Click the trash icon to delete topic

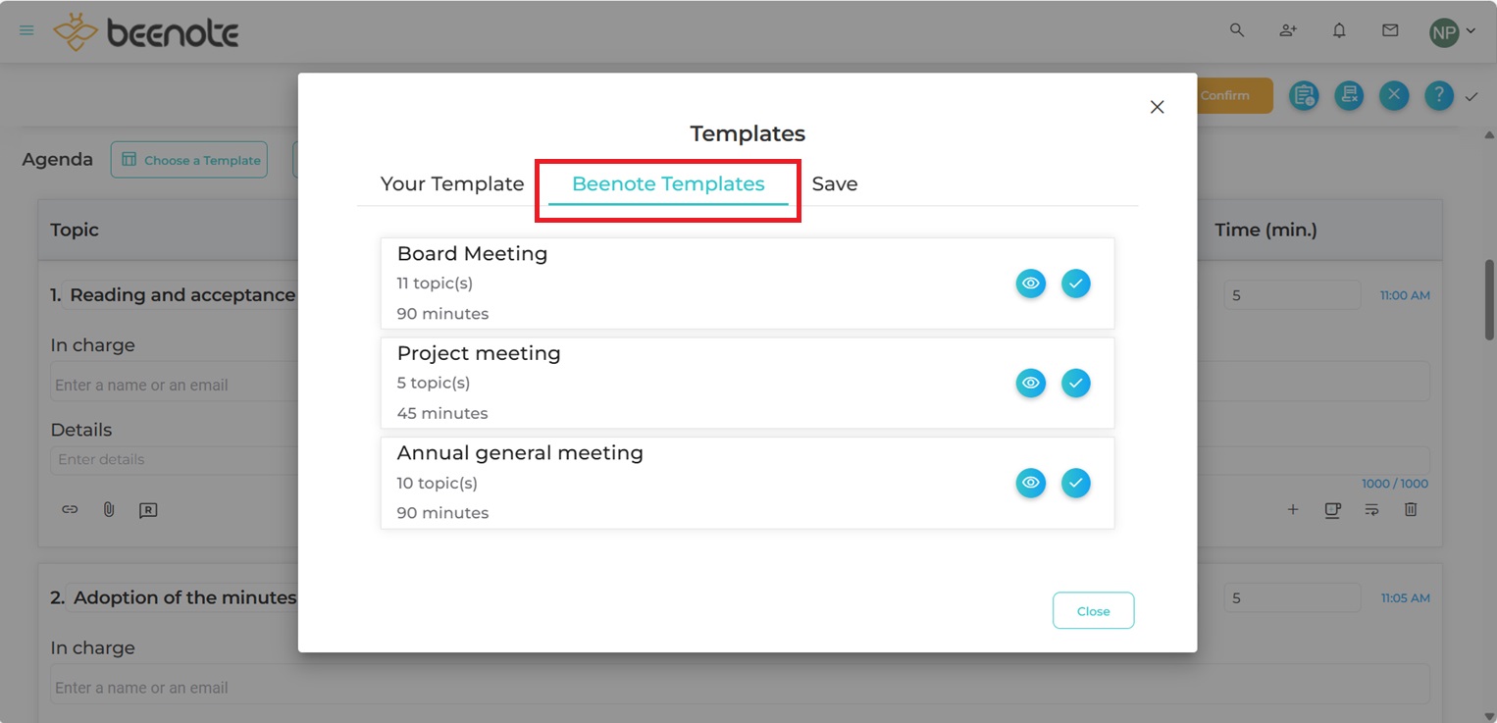click(x=1411, y=509)
